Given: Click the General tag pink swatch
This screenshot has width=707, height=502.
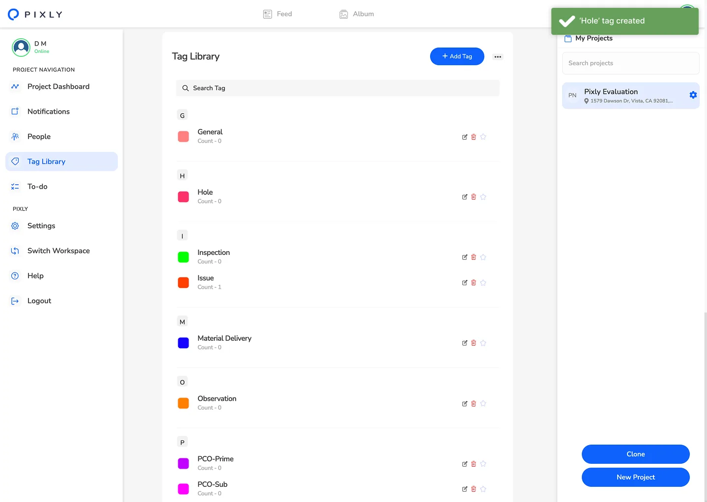Looking at the screenshot, I should click(183, 136).
